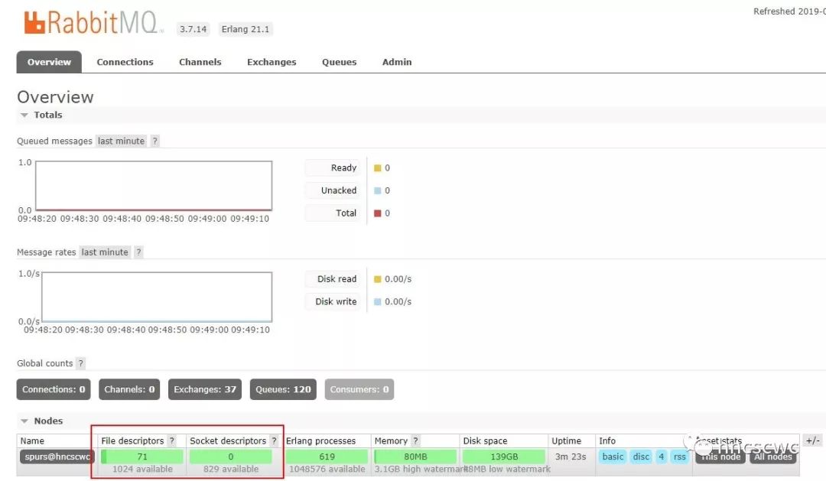
Task: Toggle This node stats button
Action: (x=720, y=457)
